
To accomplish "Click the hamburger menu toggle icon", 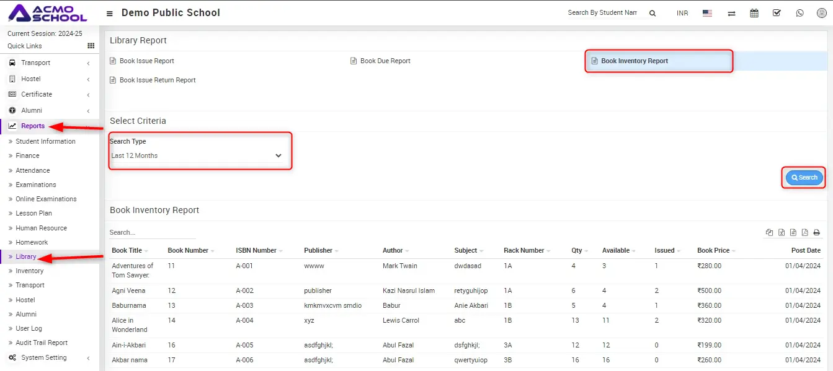I will [110, 13].
